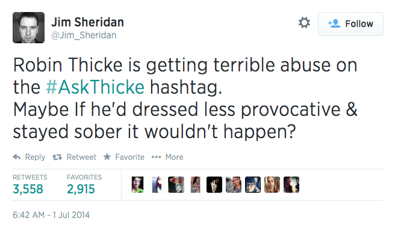Click the retweet arrows icon
The width and height of the screenshot is (401, 236).
click(x=57, y=157)
